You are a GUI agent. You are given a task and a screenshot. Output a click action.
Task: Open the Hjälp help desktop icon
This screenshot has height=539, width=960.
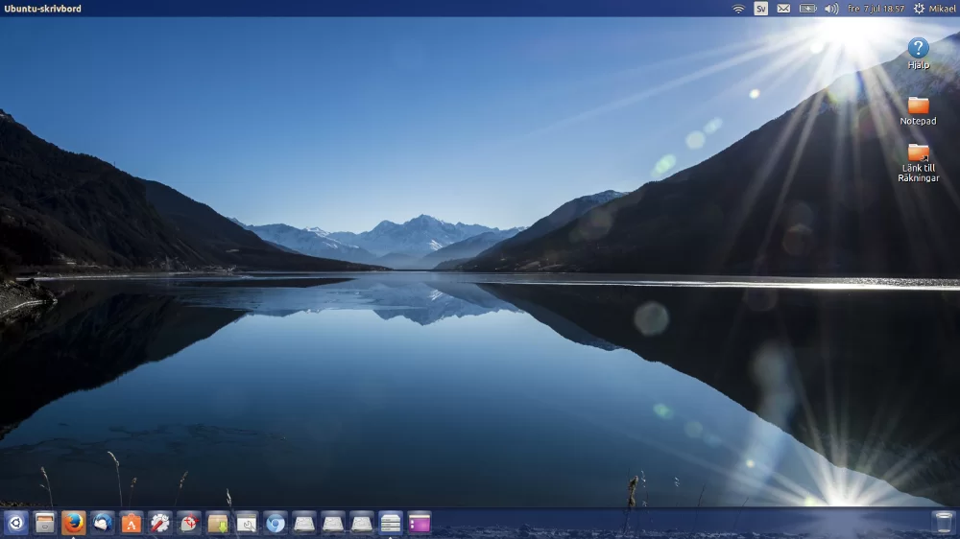click(918, 53)
